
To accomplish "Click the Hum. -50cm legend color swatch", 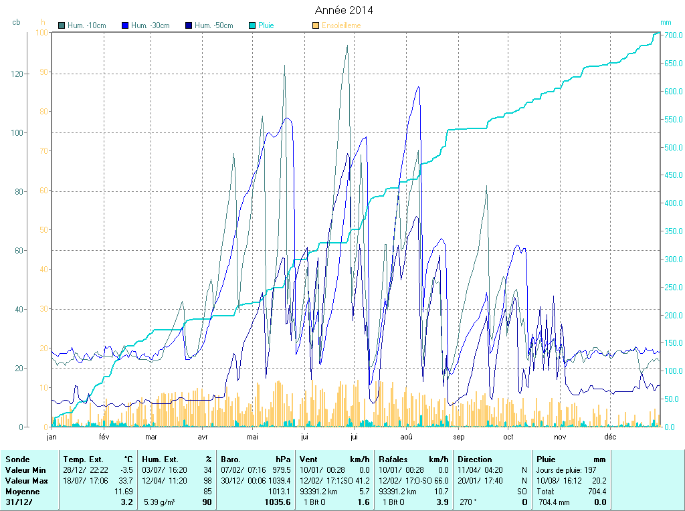I will [x=189, y=25].
